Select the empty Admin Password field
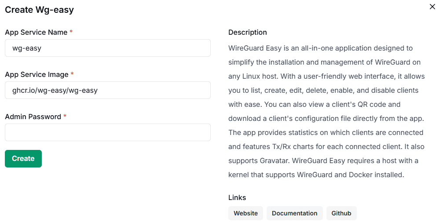443x222 pixels. point(107,132)
